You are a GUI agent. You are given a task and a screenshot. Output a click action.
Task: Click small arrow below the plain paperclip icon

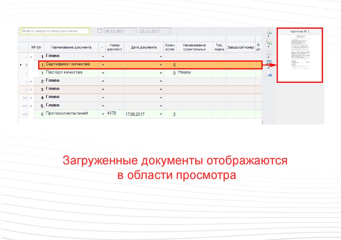268,57
